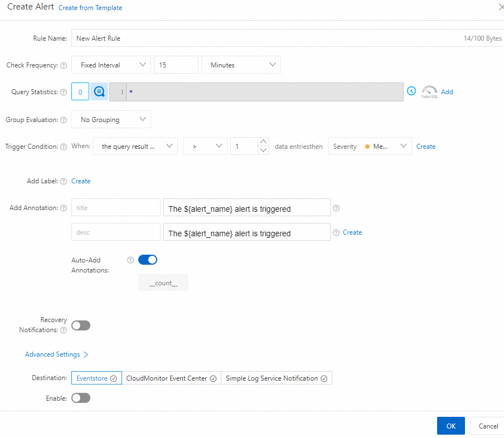Screen dimensions: 504x438
Task: Open the Severity level dropdown
Action: [x=370, y=146]
